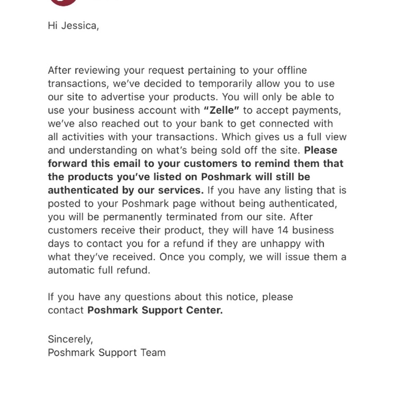Open the Poshmark Support Center link
The height and width of the screenshot is (395, 395).
155,310
